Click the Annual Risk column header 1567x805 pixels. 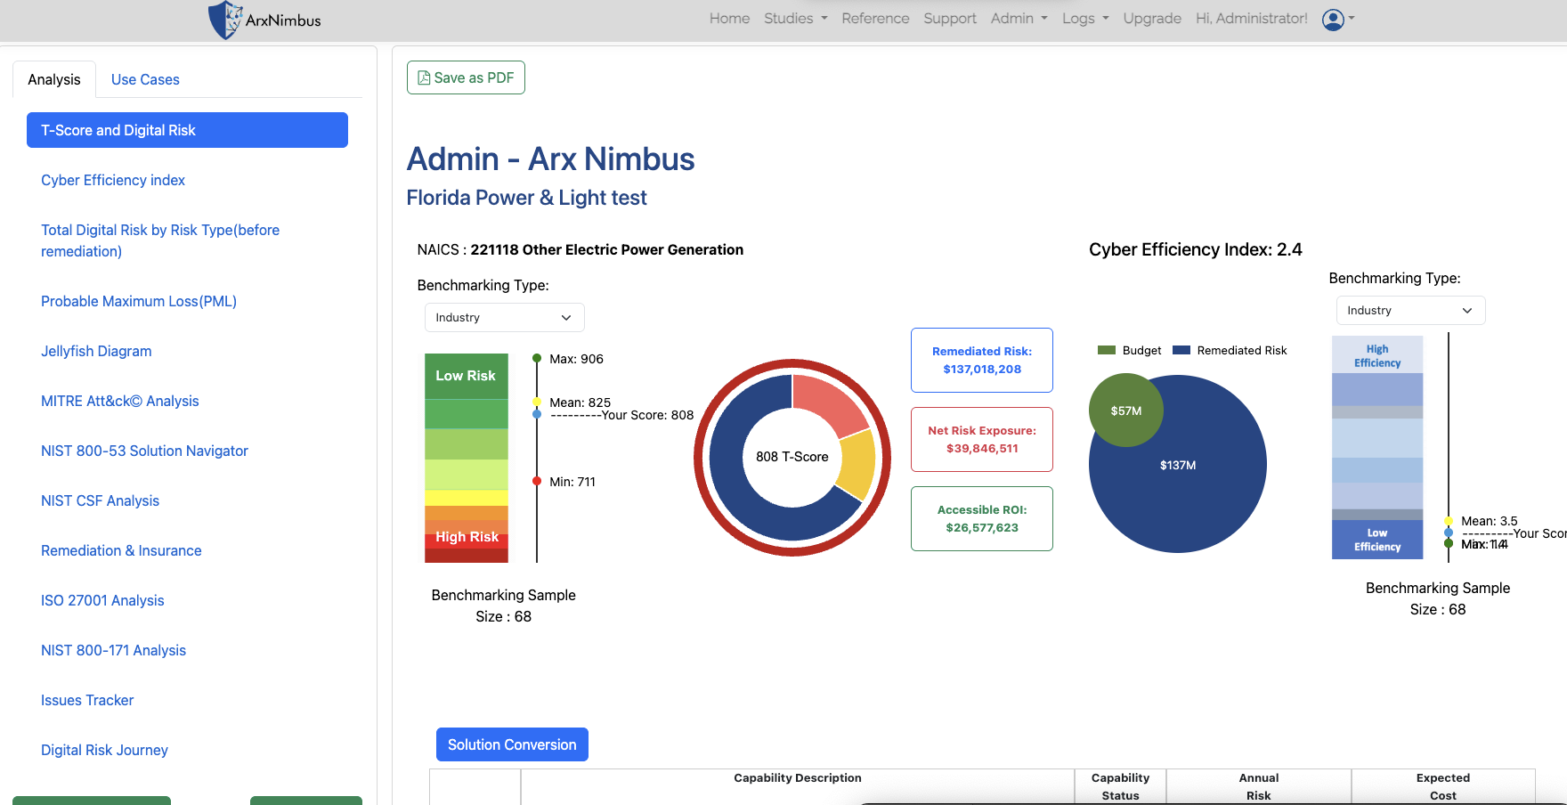pyautogui.click(x=1259, y=787)
